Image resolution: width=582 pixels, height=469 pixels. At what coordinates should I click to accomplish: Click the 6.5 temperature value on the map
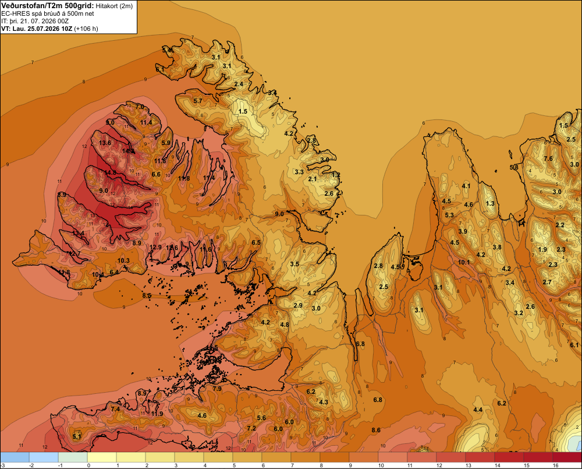pyautogui.click(x=256, y=243)
